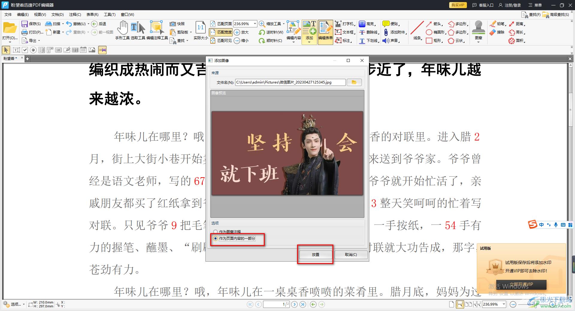Rotate clockwise (顺时针)
This screenshot has width=575, height=311.
(x=271, y=40)
